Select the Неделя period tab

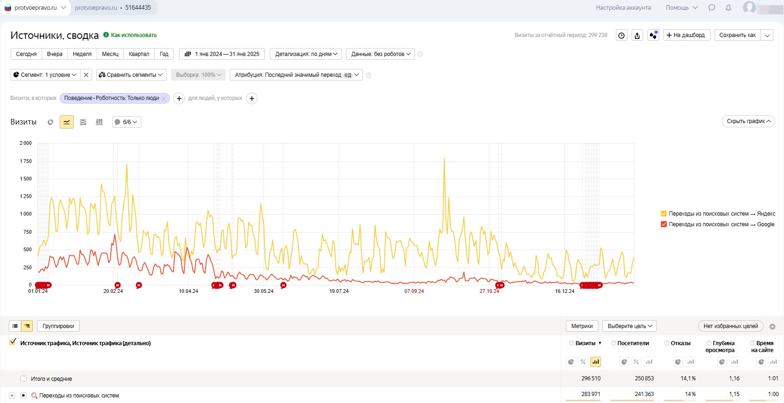pyautogui.click(x=82, y=54)
